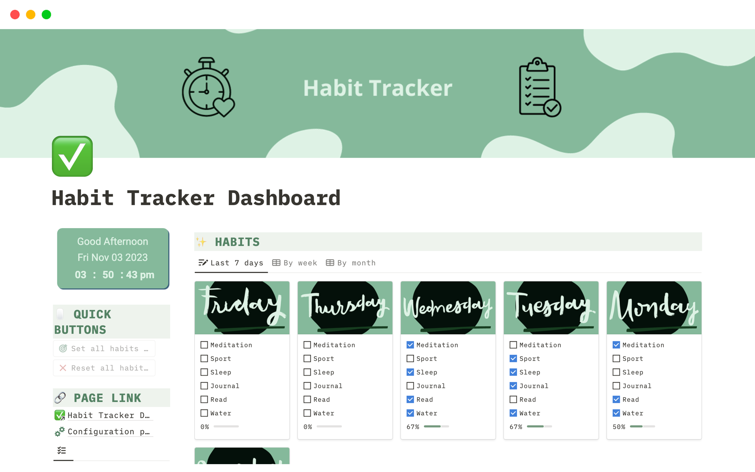Toggle the Sport checkbox on Thursday

[x=307, y=358]
